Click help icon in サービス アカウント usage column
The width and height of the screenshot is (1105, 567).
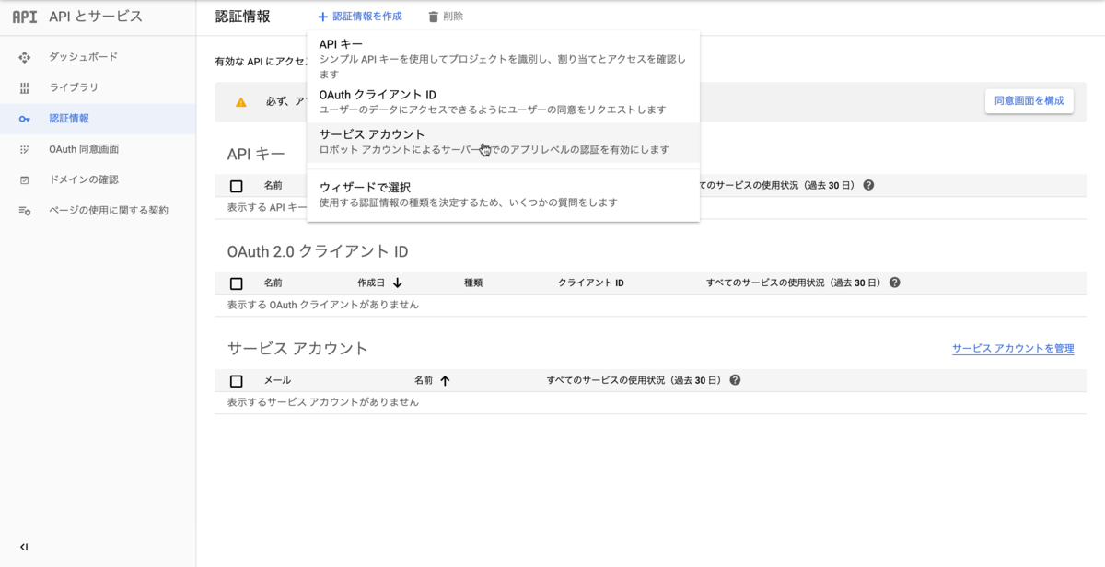(x=735, y=379)
